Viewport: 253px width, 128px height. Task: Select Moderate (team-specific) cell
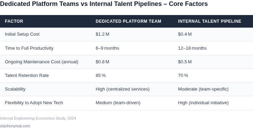(x=203, y=89)
